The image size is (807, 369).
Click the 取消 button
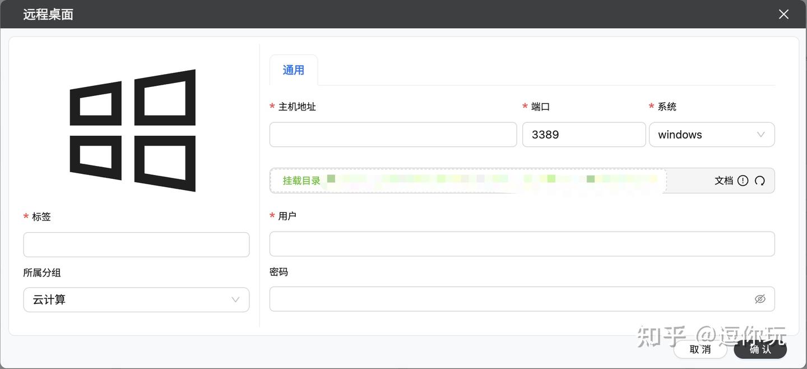[x=700, y=349]
